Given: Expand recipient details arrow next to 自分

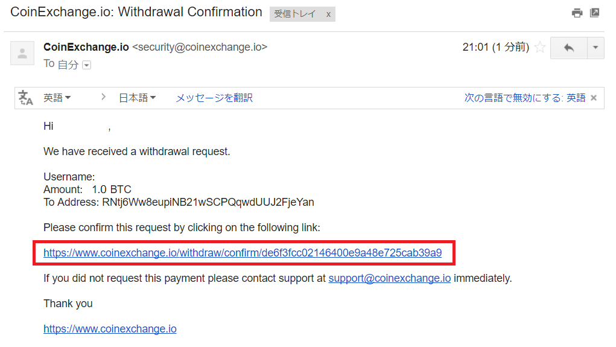Looking at the screenshot, I should [x=86, y=65].
